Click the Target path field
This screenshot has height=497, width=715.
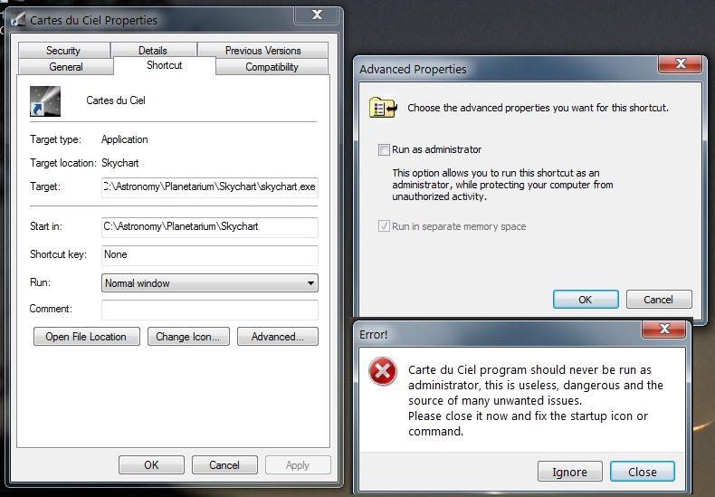tap(210, 187)
